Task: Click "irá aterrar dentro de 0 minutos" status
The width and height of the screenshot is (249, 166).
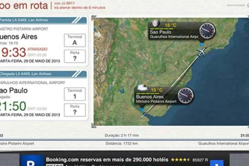Action: tap(80, 8)
